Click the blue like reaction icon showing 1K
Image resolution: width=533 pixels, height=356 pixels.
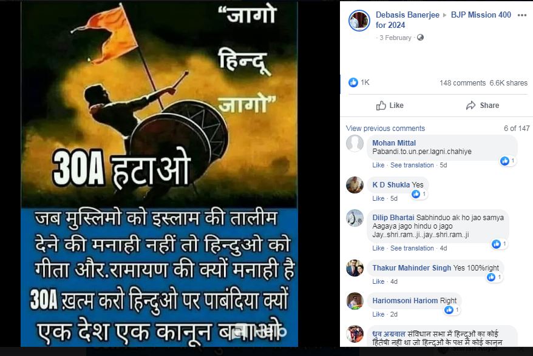pos(353,82)
